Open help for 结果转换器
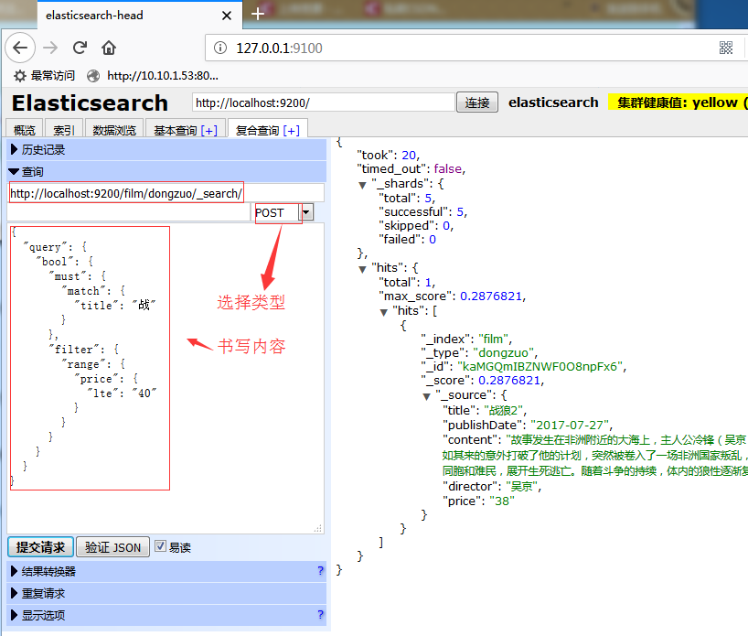 320,571
